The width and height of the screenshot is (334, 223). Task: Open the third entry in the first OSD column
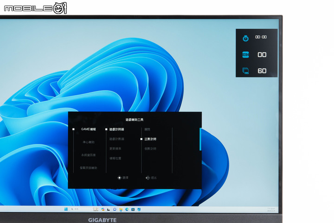point(89,155)
